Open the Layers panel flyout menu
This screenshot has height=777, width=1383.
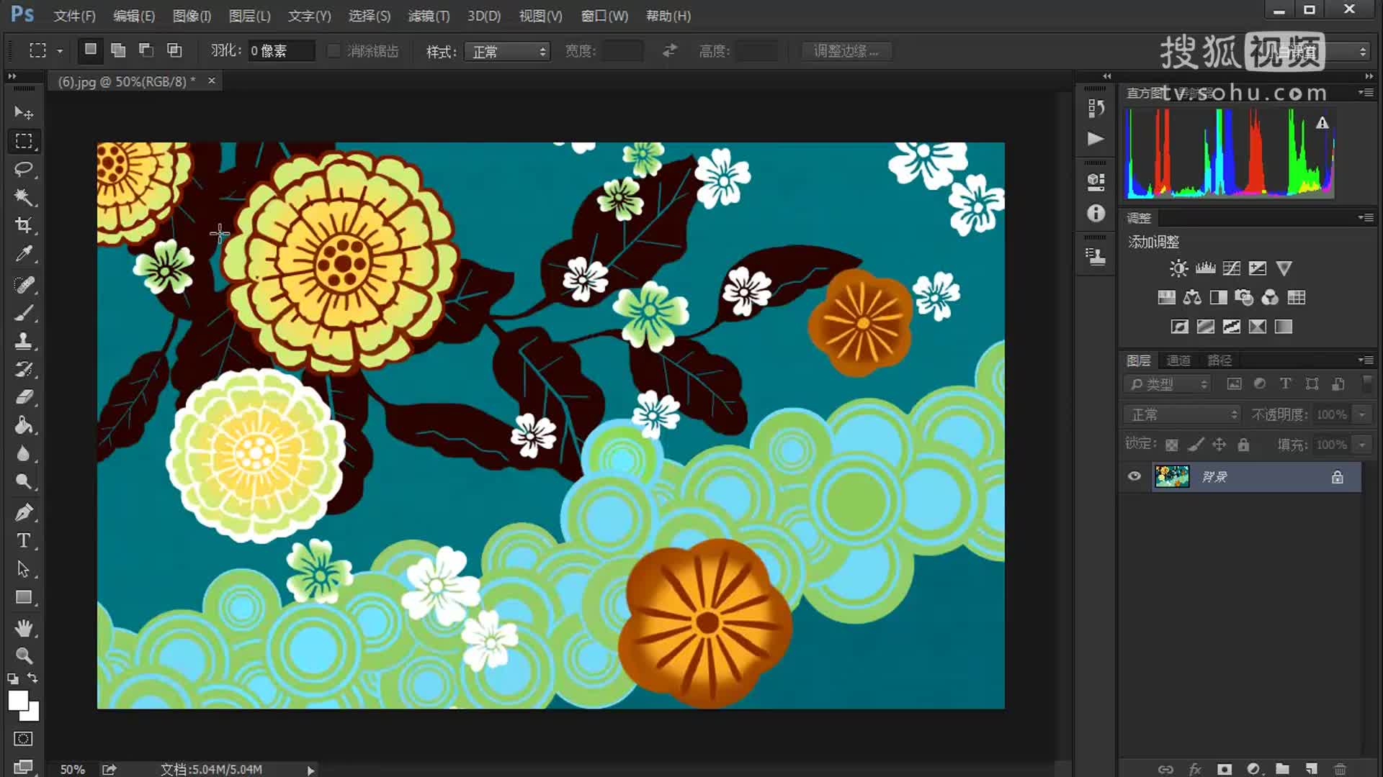point(1365,360)
